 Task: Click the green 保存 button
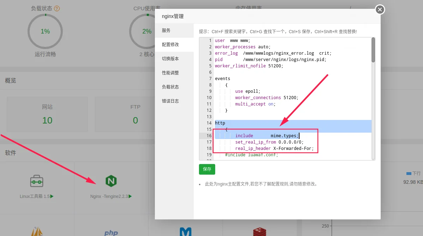(207, 169)
